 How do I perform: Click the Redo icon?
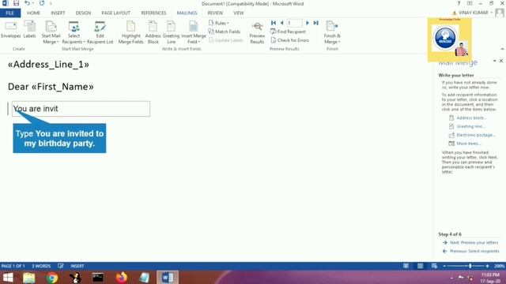click(42, 3)
